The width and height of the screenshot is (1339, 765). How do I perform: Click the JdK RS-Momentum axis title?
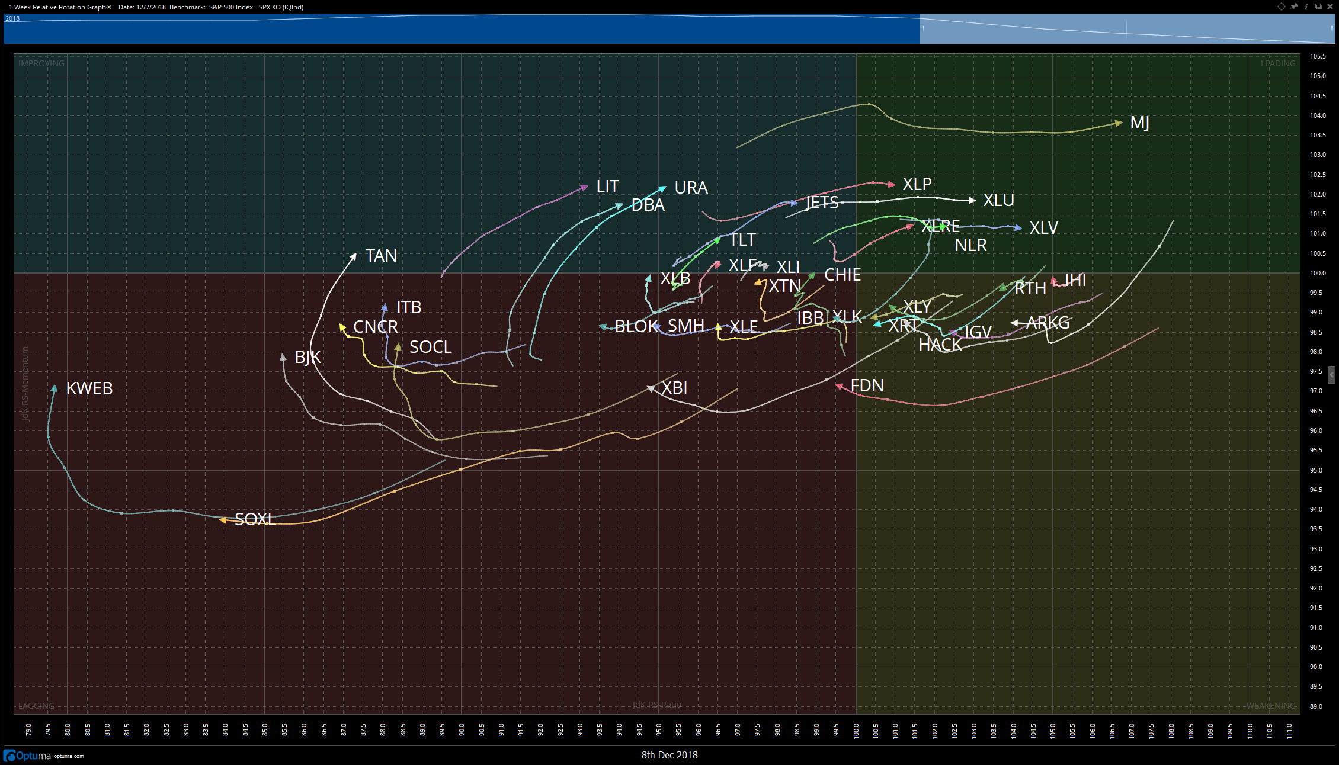coord(25,384)
